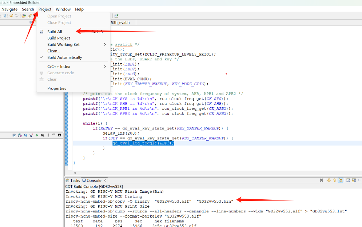The height and width of the screenshot is (227, 362).
Task: Click the Remove console X icon
Action: click(x=322, y=180)
